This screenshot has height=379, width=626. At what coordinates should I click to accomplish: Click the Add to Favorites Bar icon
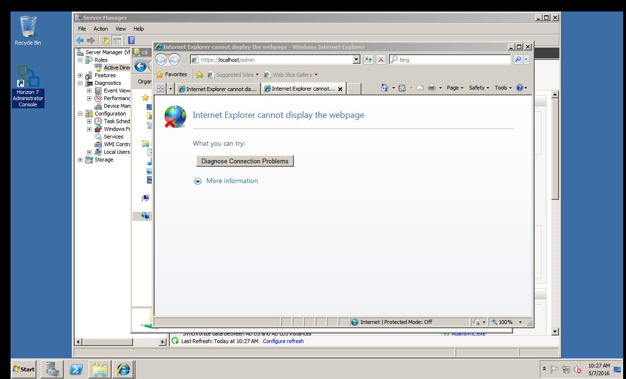[200, 75]
